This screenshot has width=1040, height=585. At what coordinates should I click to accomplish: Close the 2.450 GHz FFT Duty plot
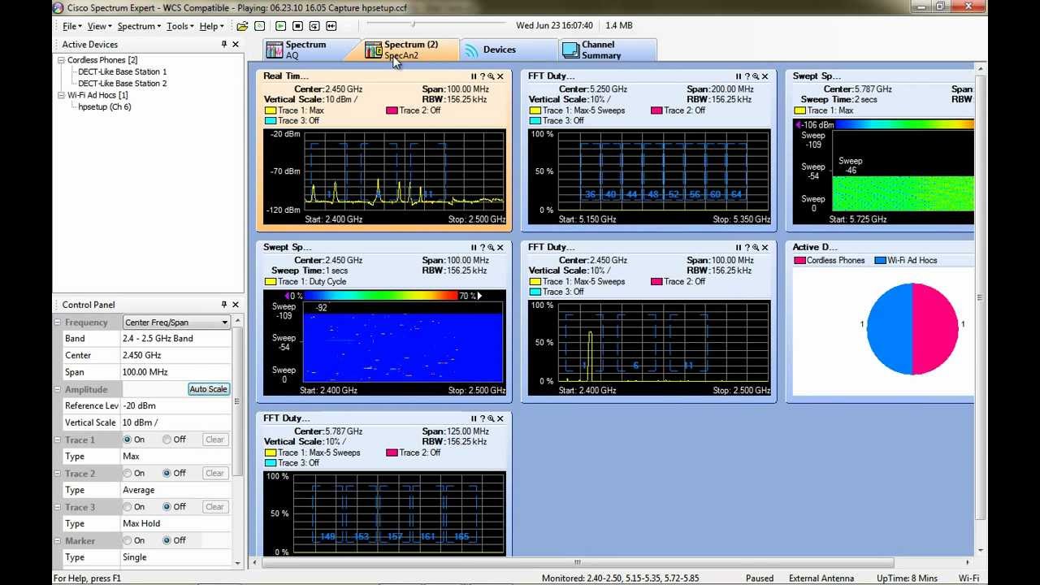tap(765, 248)
